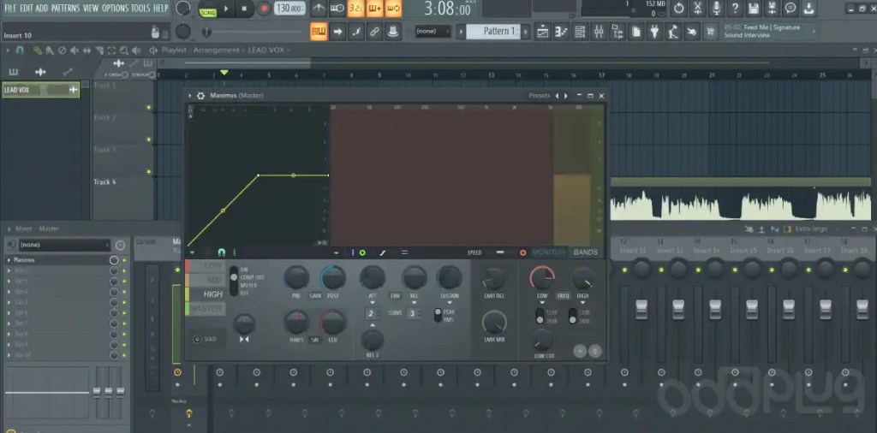
Task: Click the undo history icon
Action: point(679,8)
